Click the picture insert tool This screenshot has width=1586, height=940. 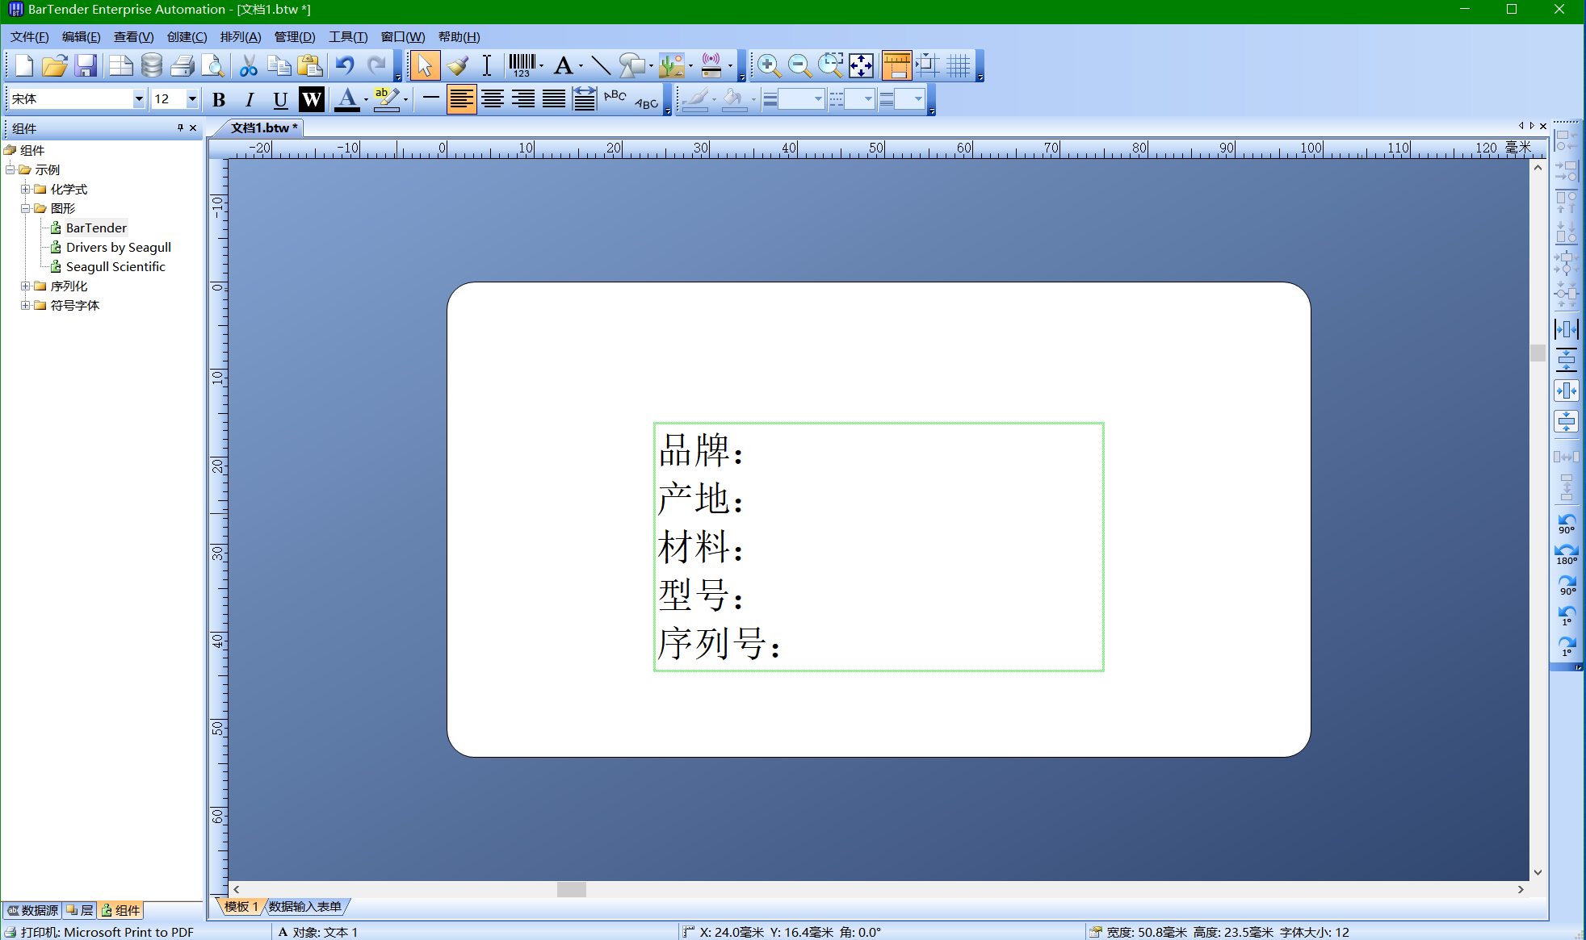pos(670,65)
